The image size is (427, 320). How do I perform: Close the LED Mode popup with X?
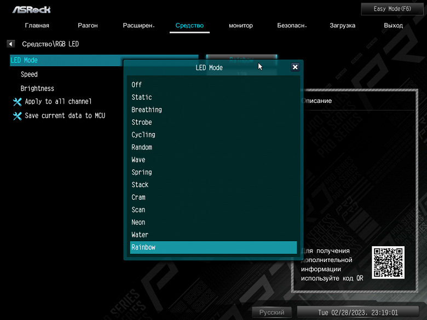(x=295, y=67)
